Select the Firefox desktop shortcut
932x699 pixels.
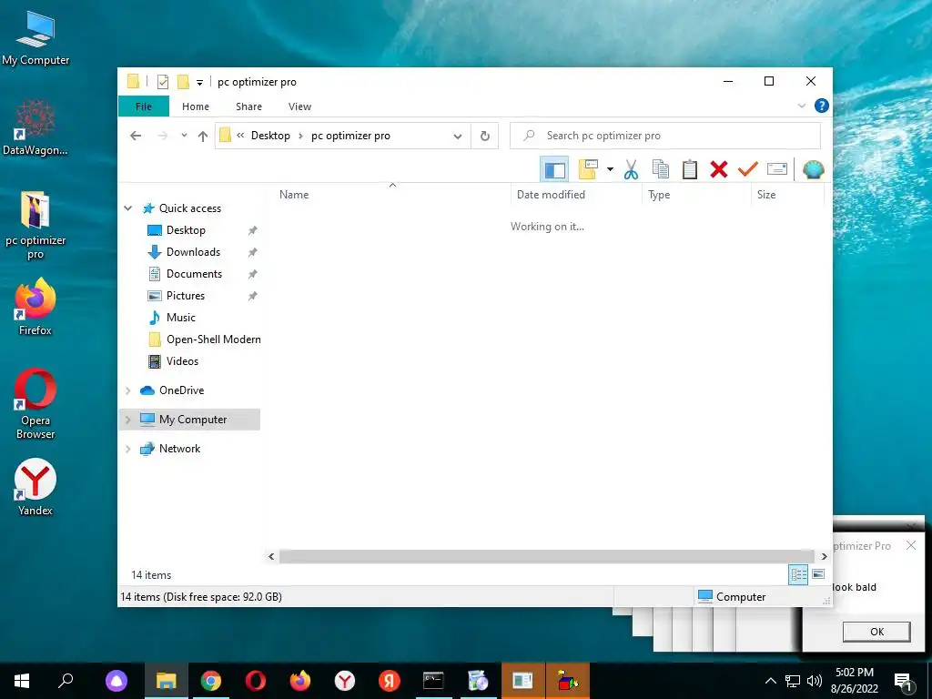point(35,308)
